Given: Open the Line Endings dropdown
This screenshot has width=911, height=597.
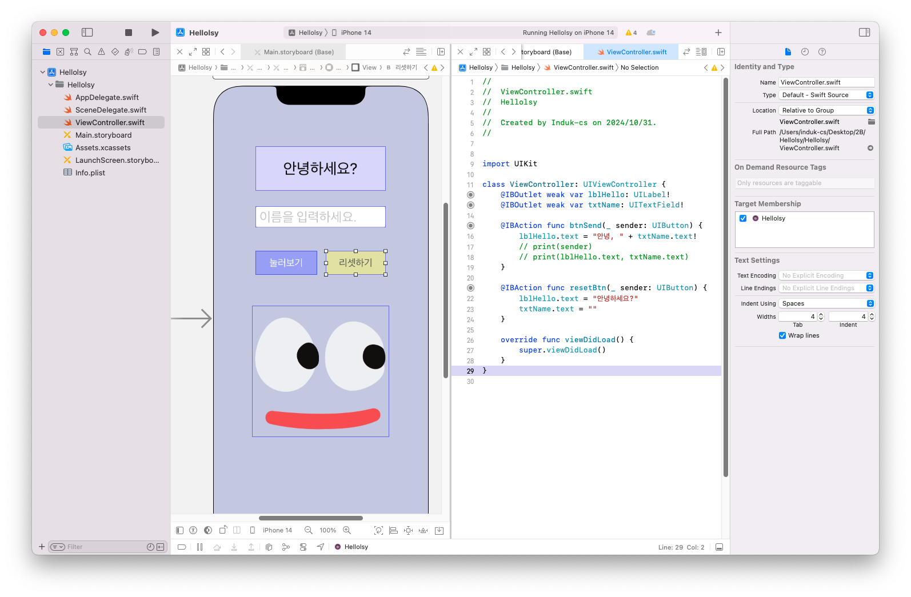Looking at the screenshot, I should coord(826,288).
